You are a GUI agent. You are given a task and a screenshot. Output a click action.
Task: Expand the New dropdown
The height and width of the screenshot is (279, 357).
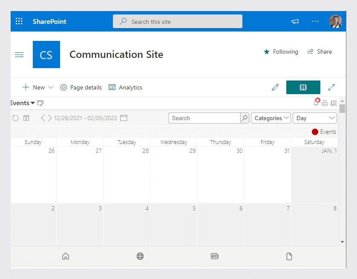[x=38, y=87]
